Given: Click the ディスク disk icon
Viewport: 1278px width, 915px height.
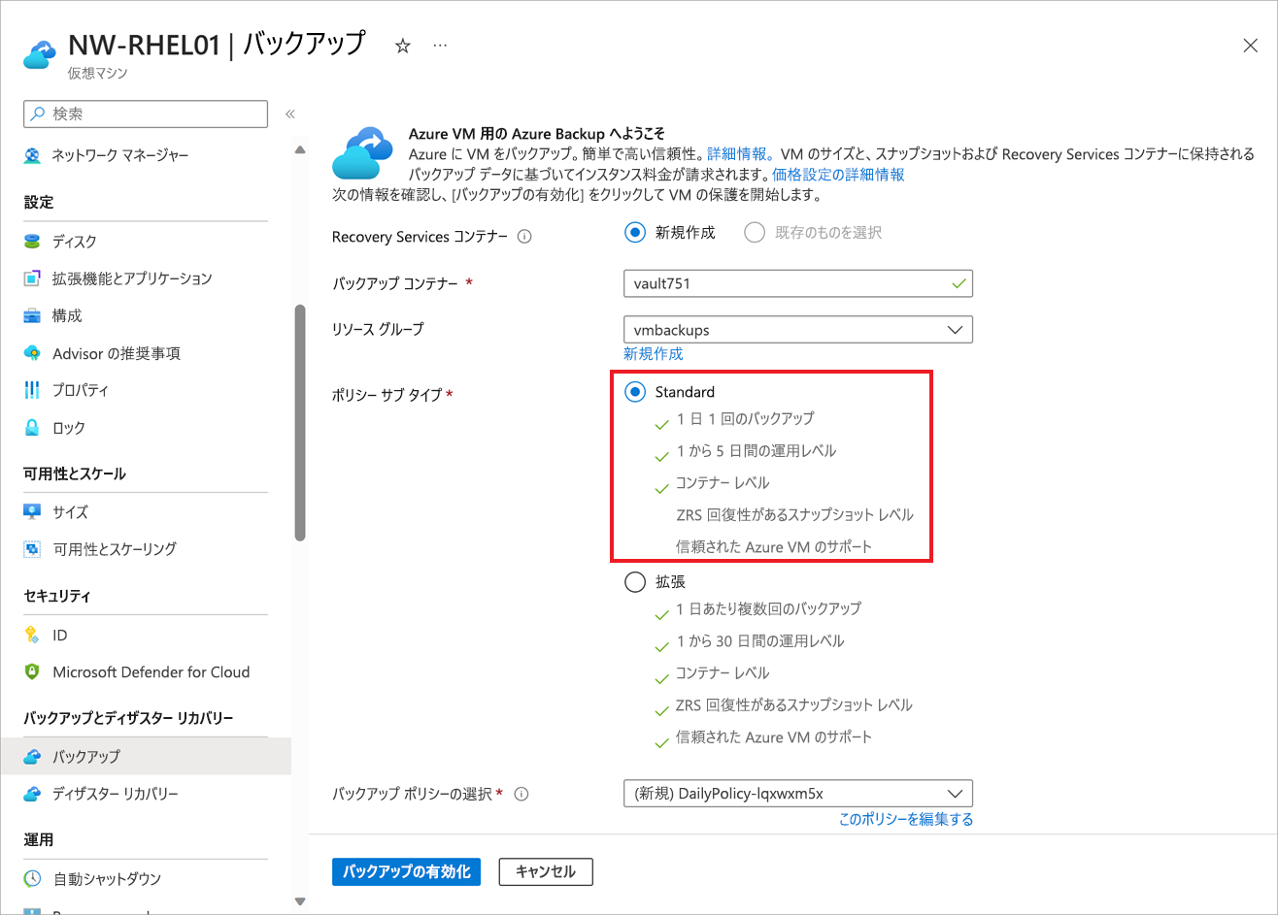Looking at the screenshot, I should coord(32,242).
